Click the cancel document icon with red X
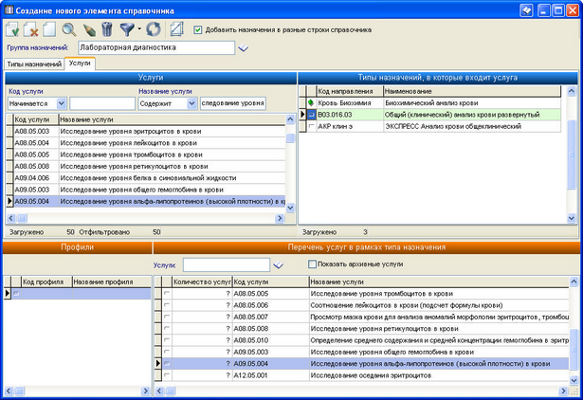583x400 pixels. click(x=31, y=29)
